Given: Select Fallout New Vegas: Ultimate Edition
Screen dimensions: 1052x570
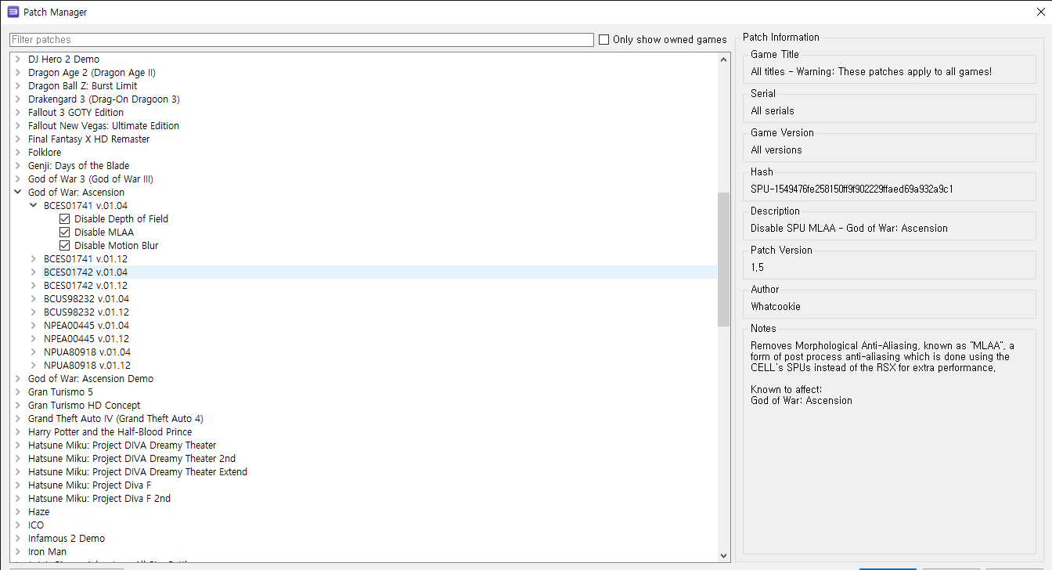Looking at the screenshot, I should point(103,126).
